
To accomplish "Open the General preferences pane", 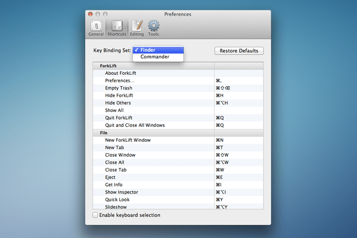I will [96, 28].
